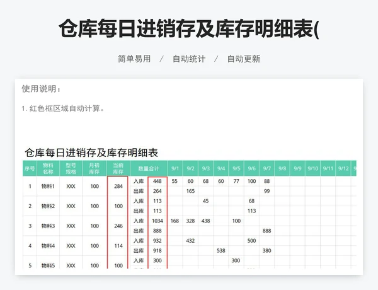This screenshot has height=290, width=378.
Task: Click the sheet title above the green header row
Action: 91,153
